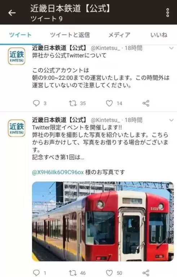Open the three-dot overflow menu
Viewport: 177px width, 277px height.
(168, 13)
